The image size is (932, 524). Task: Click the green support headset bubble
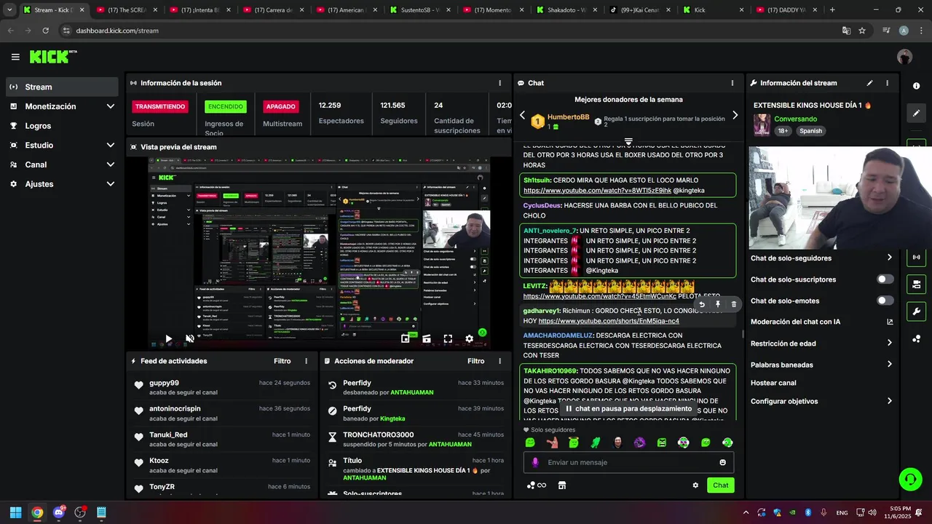(910, 479)
